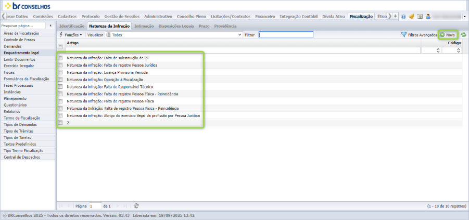Click the Novo button
Screen dimensions: 469x220
click(448, 35)
